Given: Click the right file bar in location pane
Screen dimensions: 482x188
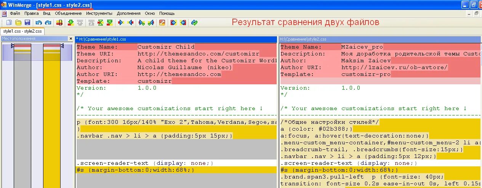Looking at the screenshot, I should tap(51, 115).
